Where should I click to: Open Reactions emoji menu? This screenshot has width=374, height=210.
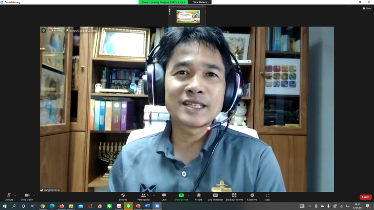(252, 197)
